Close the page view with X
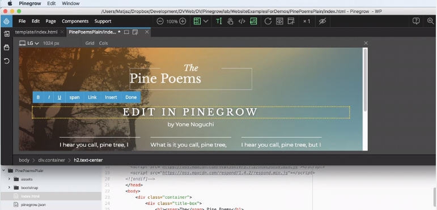 366,43
